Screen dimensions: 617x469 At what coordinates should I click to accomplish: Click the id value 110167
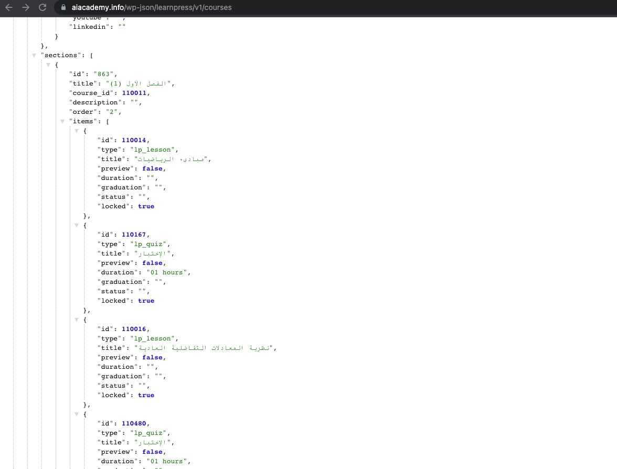tap(133, 235)
